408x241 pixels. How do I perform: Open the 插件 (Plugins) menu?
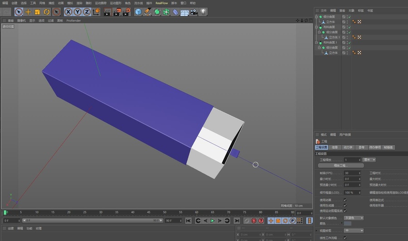point(149,3)
